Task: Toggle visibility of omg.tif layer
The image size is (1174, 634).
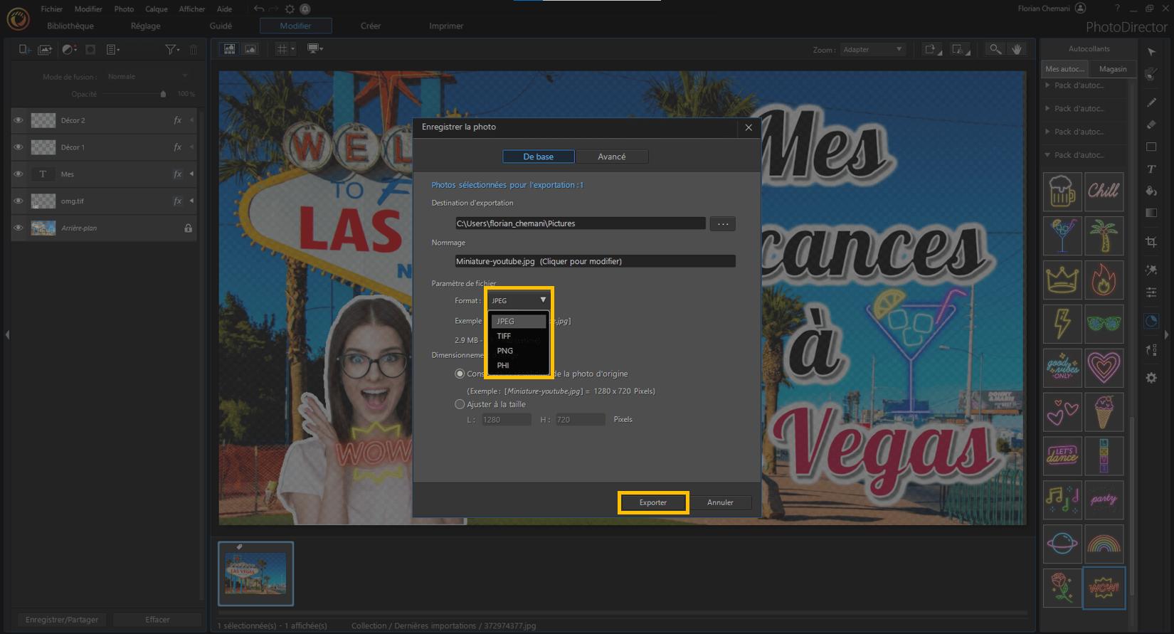Action: click(x=18, y=201)
